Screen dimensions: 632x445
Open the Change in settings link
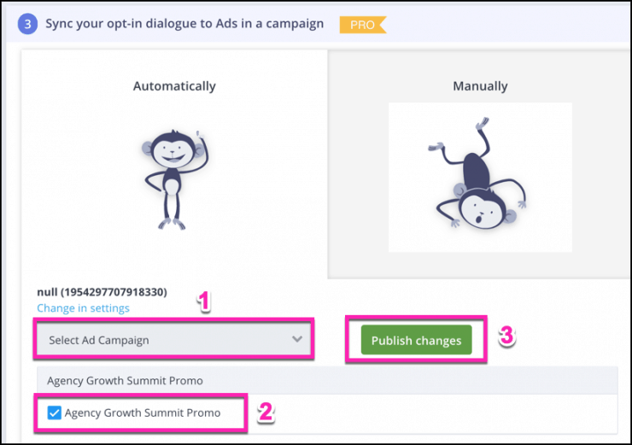click(x=83, y=308)
